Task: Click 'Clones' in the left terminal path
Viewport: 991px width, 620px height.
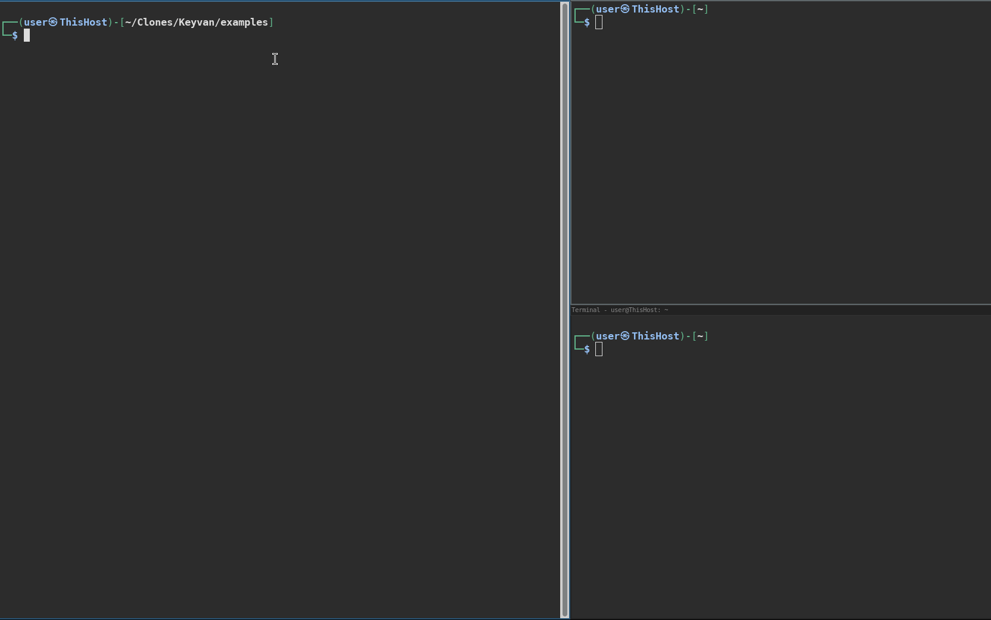Action: tap(155, 23)
